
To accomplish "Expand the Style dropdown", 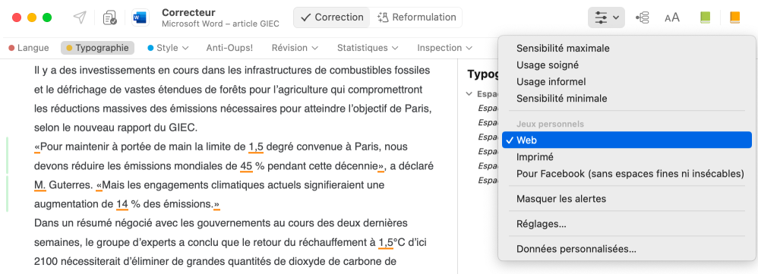I will [168, 48].
